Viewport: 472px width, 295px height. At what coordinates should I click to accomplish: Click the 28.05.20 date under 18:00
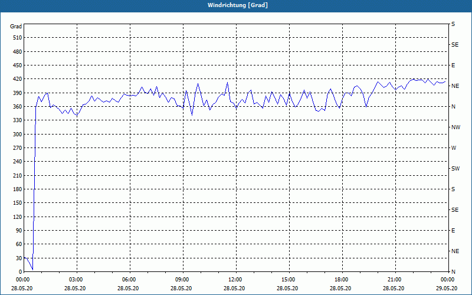click(340, 288)
